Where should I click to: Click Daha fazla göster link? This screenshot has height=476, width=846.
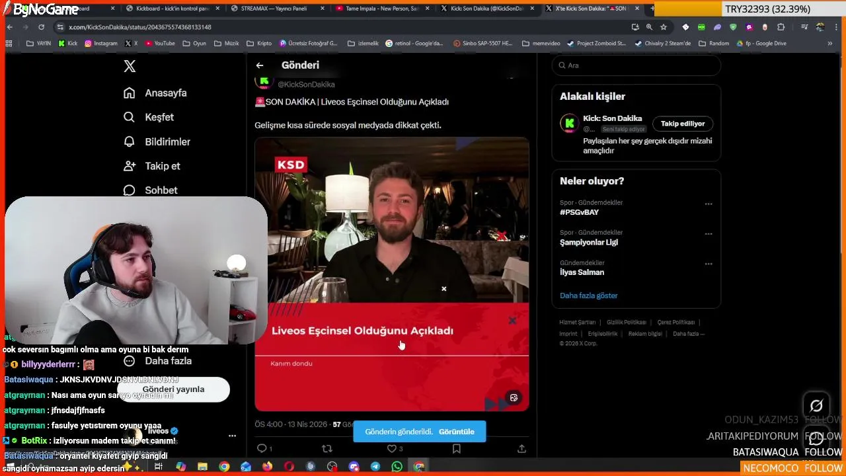(x=589, y=296)
